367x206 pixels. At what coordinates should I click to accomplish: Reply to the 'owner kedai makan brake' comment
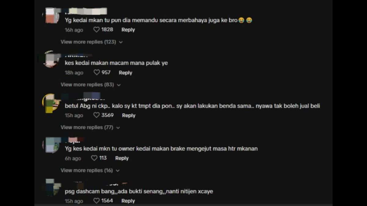click(x=122, y=158)
